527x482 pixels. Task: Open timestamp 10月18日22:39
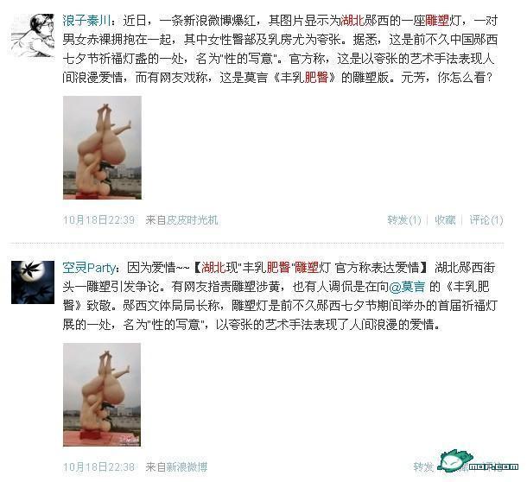click(98, 220)
